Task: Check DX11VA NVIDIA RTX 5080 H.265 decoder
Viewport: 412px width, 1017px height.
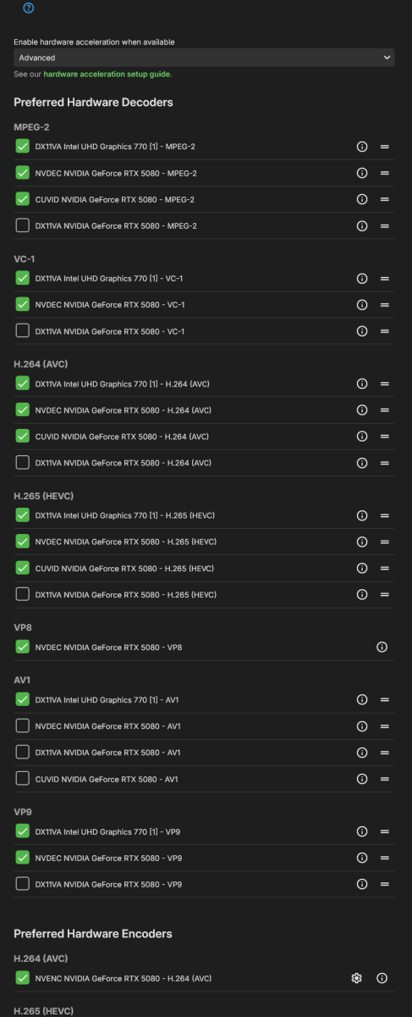Action: pyautogui.click(x=23, y=594)
